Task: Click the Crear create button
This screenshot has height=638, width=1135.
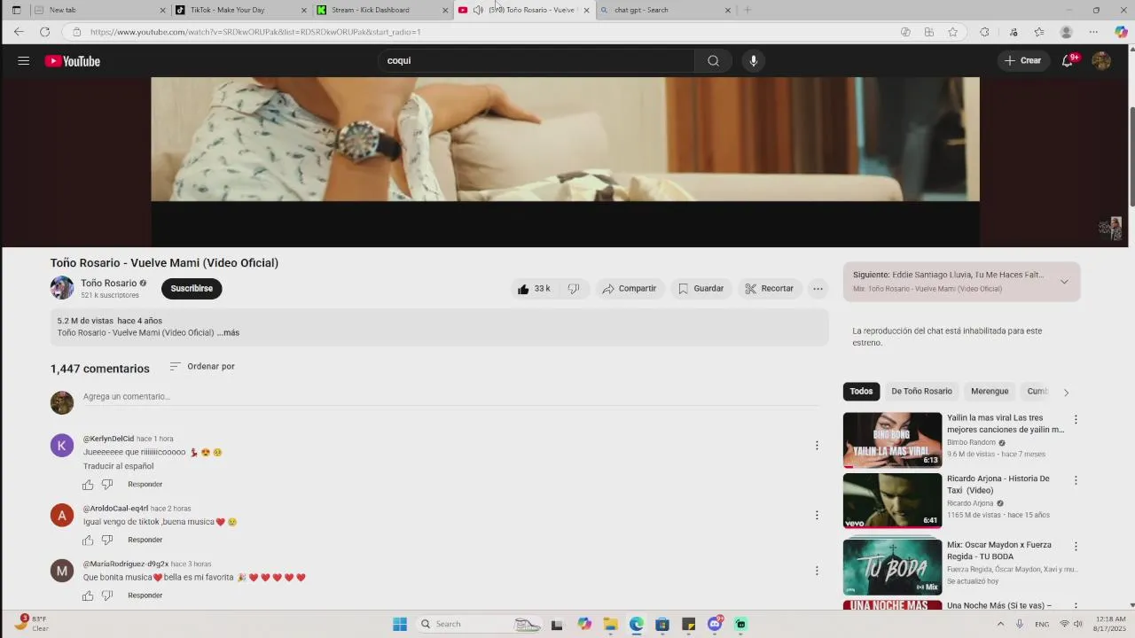Action: click(1022, 61)
